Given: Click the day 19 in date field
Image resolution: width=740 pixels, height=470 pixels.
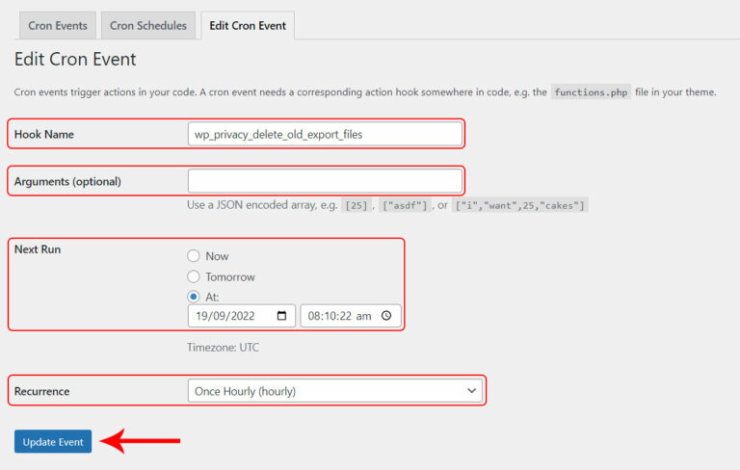Looking at the screenshot, I should click(x=202, y=316).
